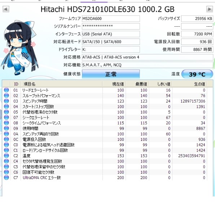Screen dimensions: 215x210
Task: Select the スループットパフォーマンス attribute row
Action: [105, 95]
